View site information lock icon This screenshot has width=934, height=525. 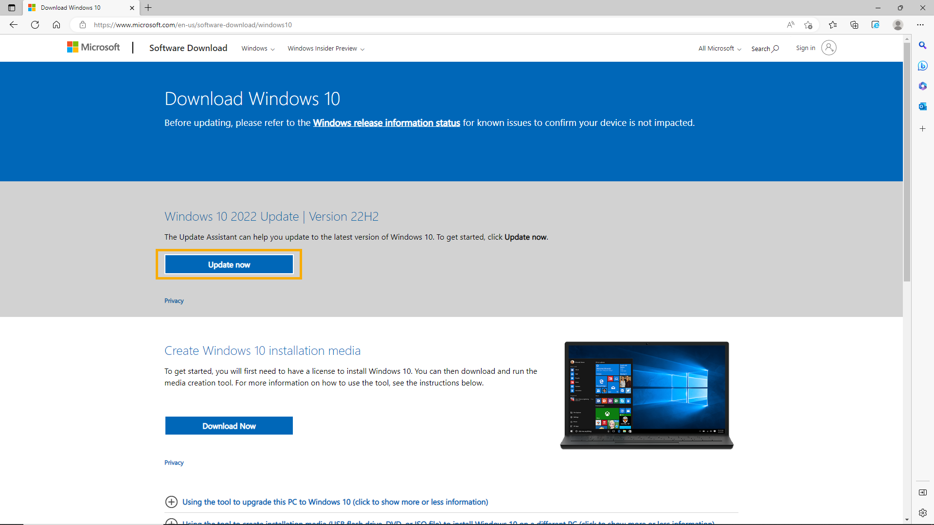pos(83,25)
